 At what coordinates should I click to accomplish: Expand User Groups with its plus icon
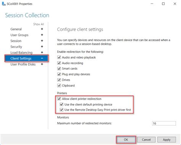click(42, 35)
